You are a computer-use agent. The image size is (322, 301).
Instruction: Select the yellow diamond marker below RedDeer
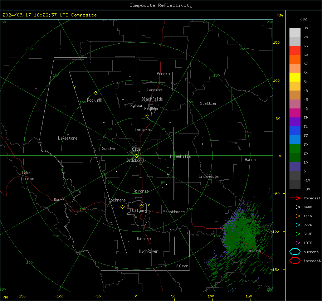click(x=147, y=116)
